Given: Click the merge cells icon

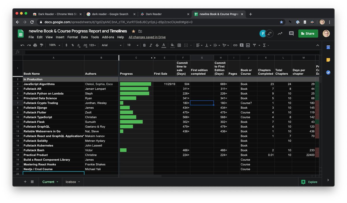Looking at the screenshot, I should 186,45.
